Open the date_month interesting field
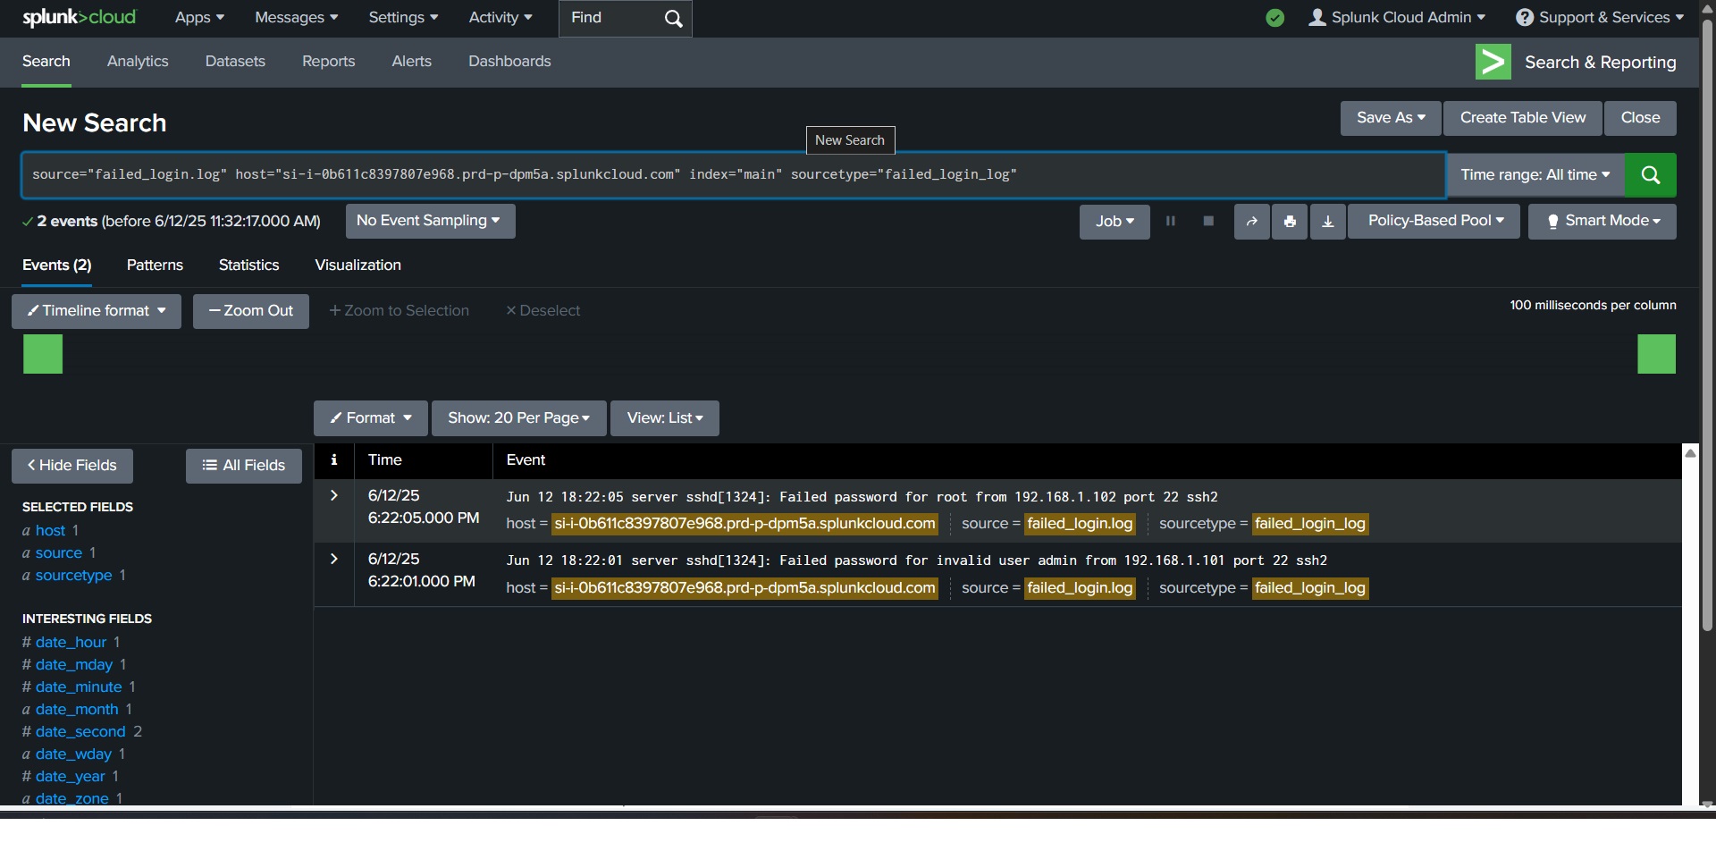Screen dimensions: 1716x851 coord(77,710)
